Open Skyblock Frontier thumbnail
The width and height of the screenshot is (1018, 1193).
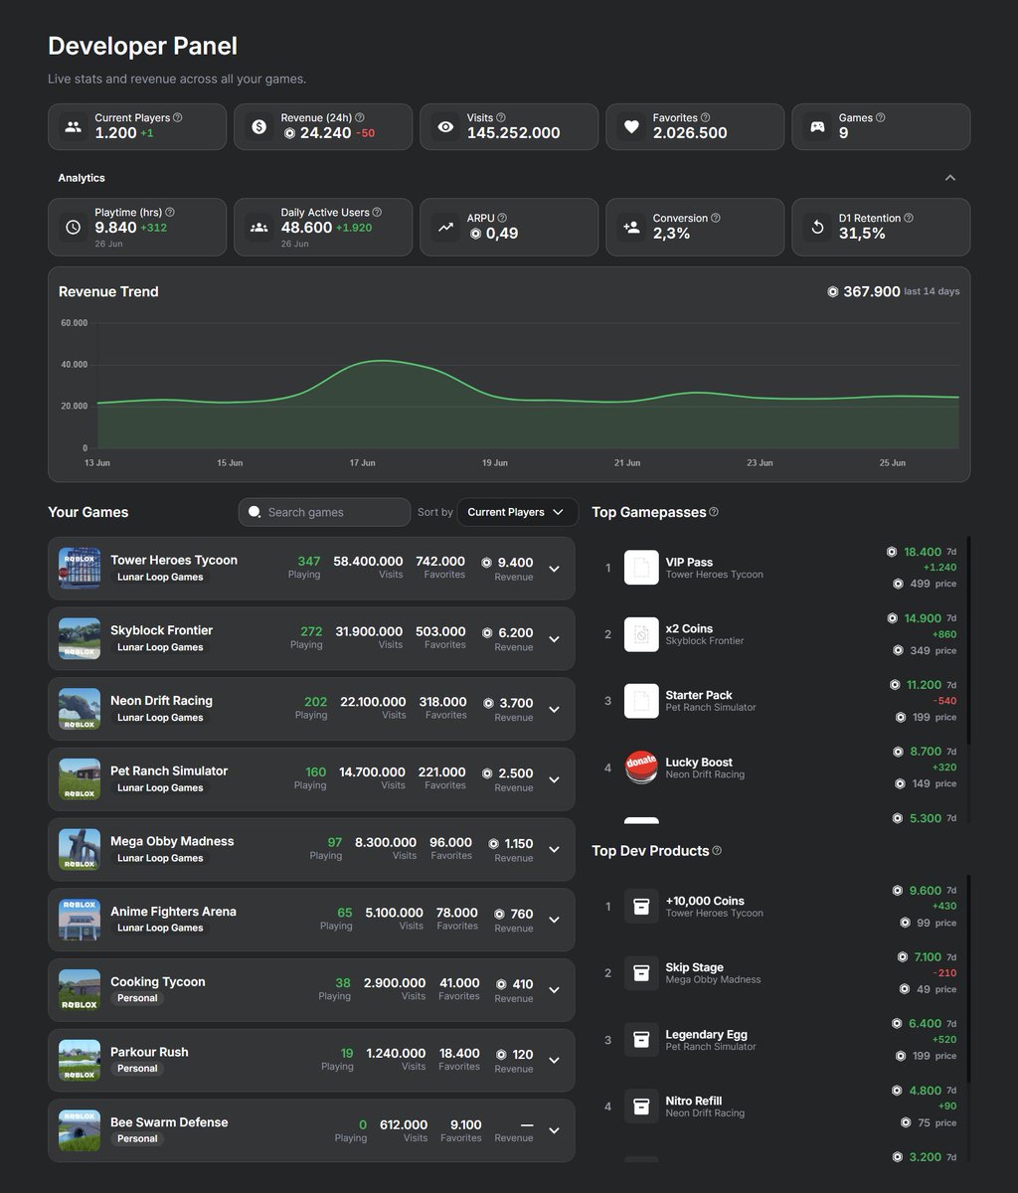80,639
